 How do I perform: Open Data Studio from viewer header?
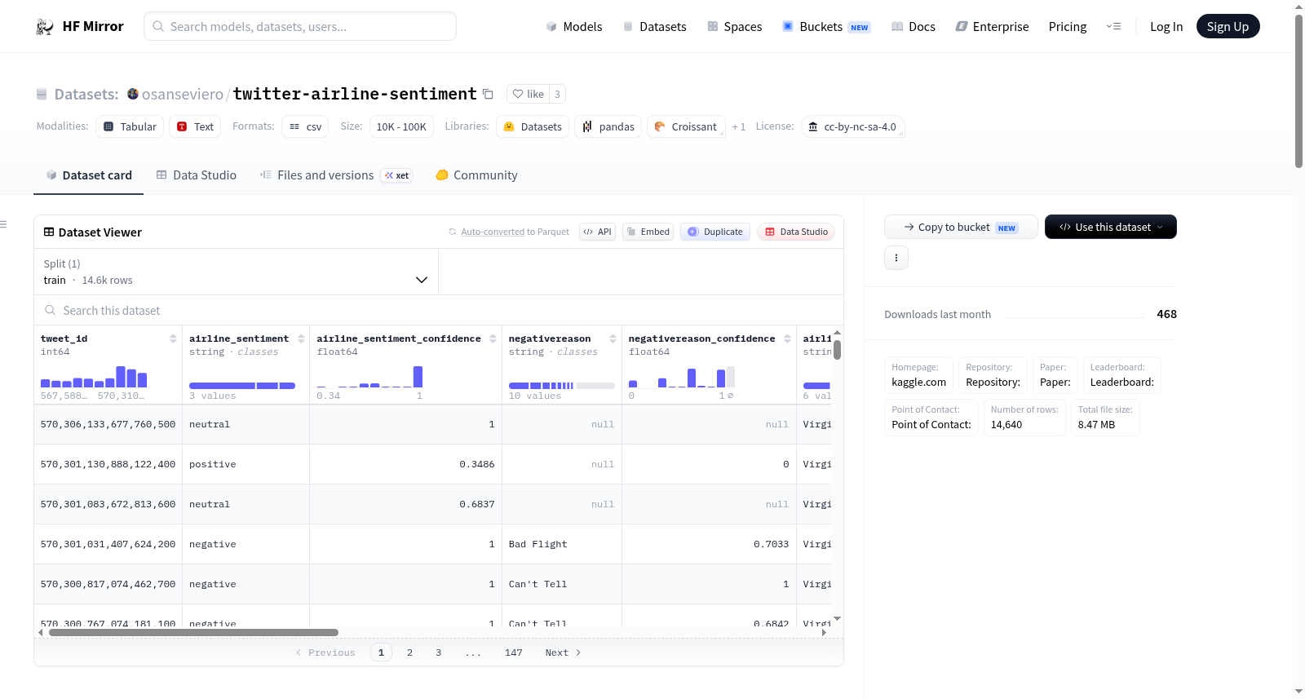pos(796,232)
